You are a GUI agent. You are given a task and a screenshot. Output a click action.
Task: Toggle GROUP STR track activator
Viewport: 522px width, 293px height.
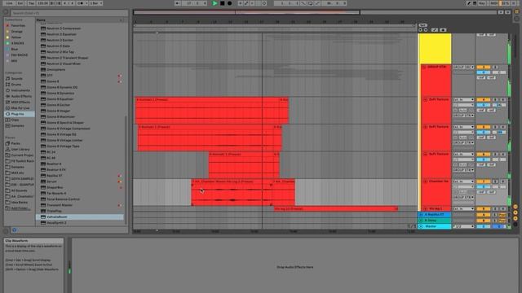[483, 67]
